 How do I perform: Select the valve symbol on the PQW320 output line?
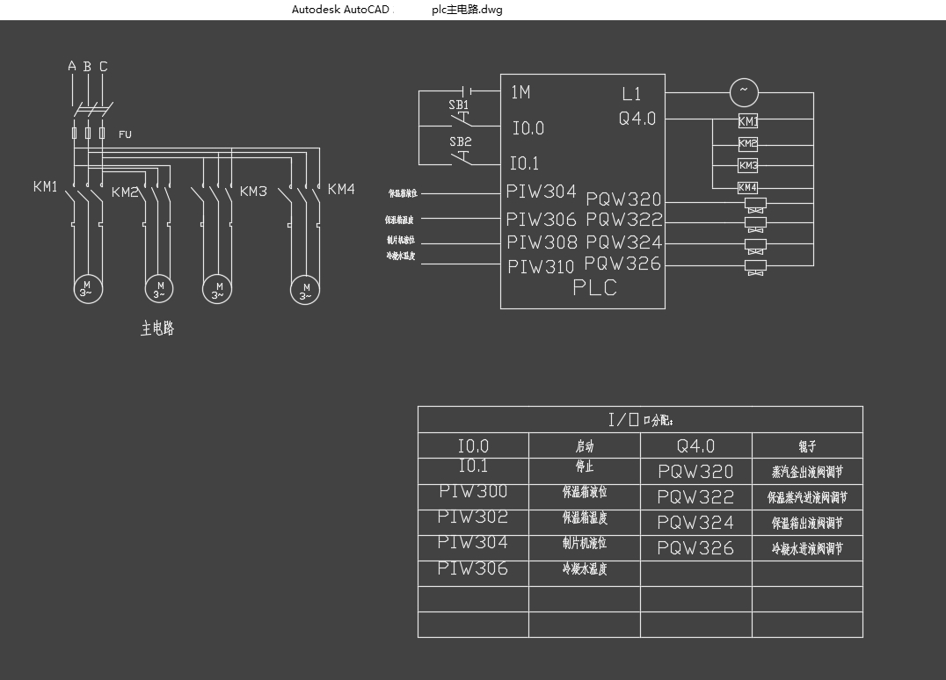pos(756,205)
